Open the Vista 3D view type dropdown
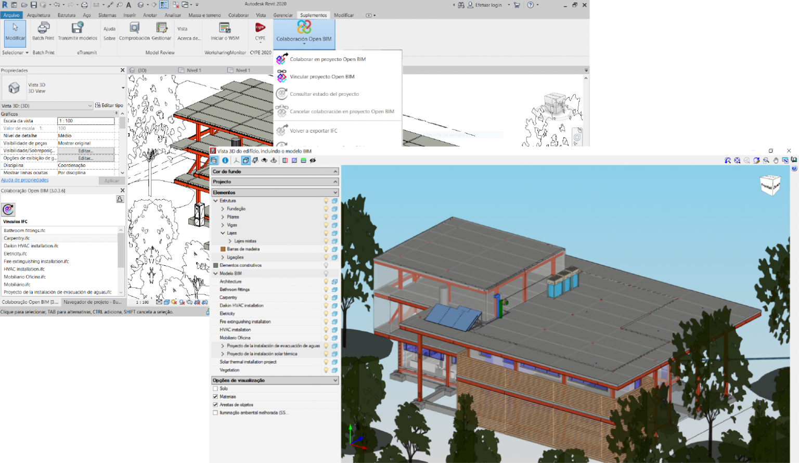The width and height of the screenshot is (799, 463). point(89,105)
